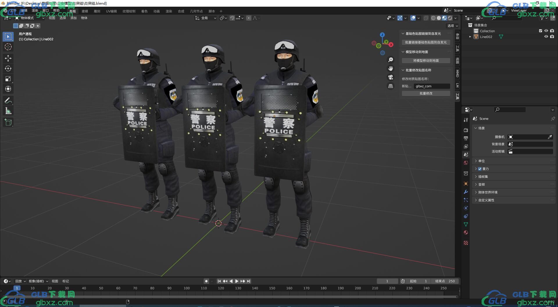Select the Measure tool
Viewport: 558px width, 307px height.
pos(8,111)
